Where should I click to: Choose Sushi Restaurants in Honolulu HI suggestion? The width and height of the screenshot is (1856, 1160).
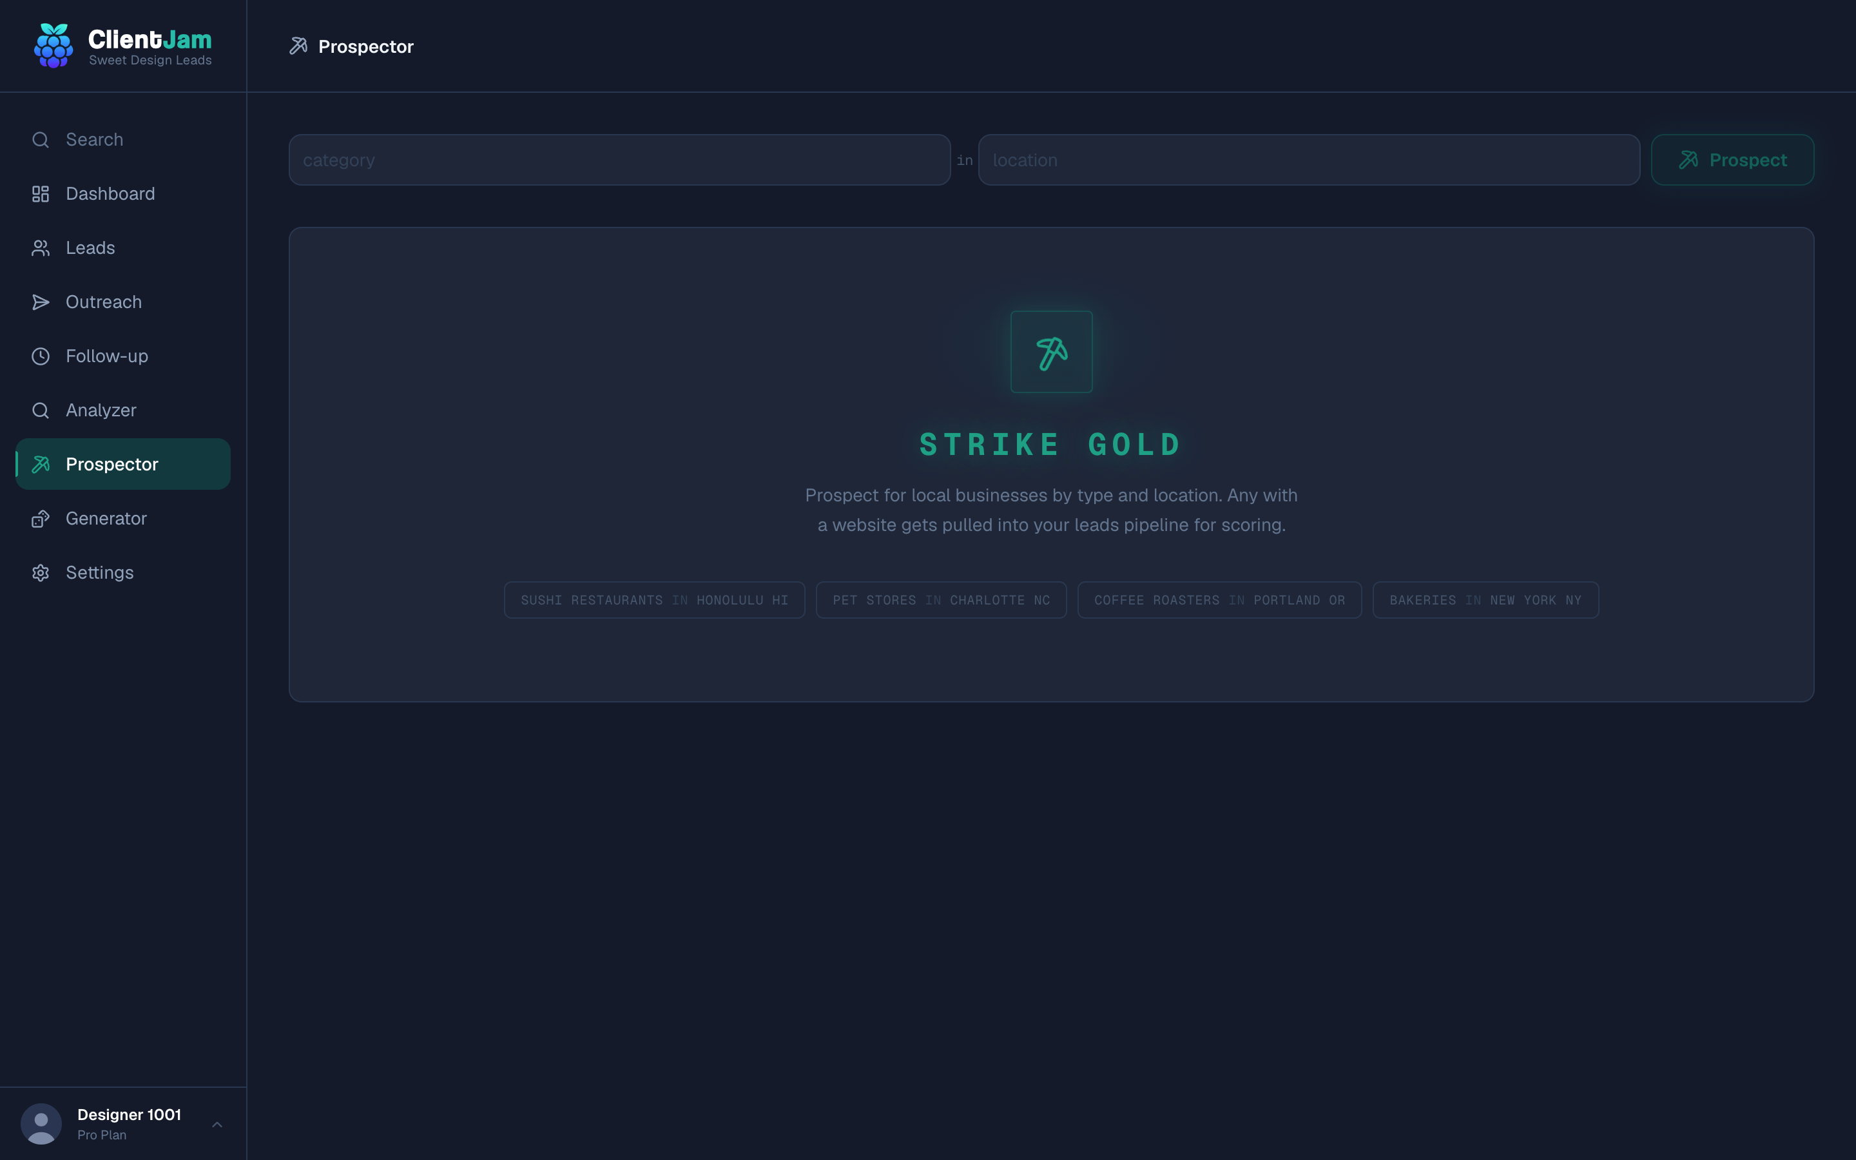(x=654, y=600)
